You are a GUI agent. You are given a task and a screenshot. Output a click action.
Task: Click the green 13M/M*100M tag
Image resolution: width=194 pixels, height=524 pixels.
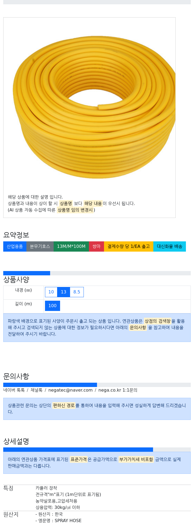pyautogui.click(x=71, y=246)
